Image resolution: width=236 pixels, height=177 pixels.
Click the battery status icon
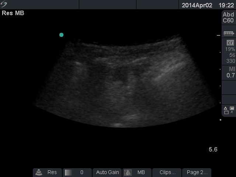click(x=229, y=33)
